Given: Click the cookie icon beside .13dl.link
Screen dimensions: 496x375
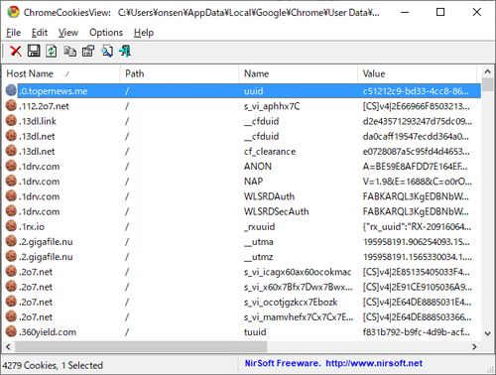Looking at the screenshot, I should tap(11, 121).
